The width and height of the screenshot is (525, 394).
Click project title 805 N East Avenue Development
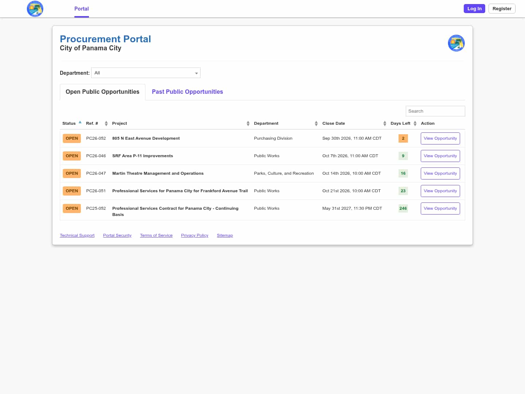146,139
